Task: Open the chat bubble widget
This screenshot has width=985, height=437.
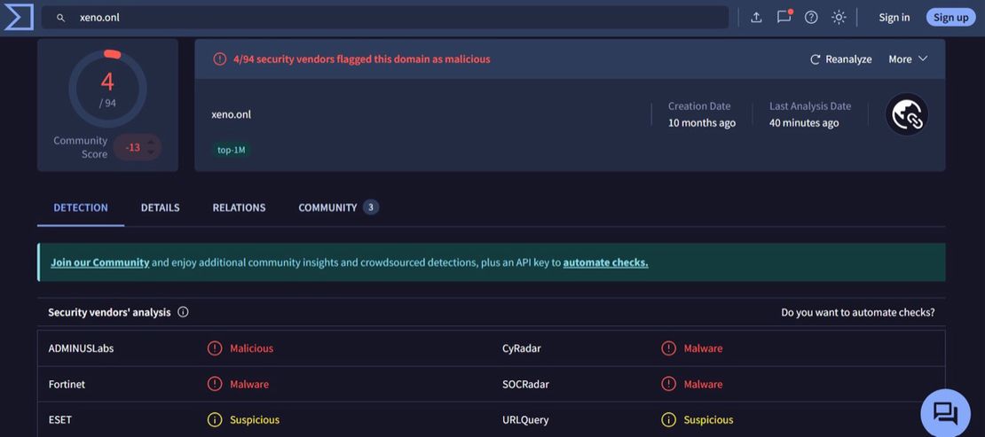Action: click(x=945, y=413)
